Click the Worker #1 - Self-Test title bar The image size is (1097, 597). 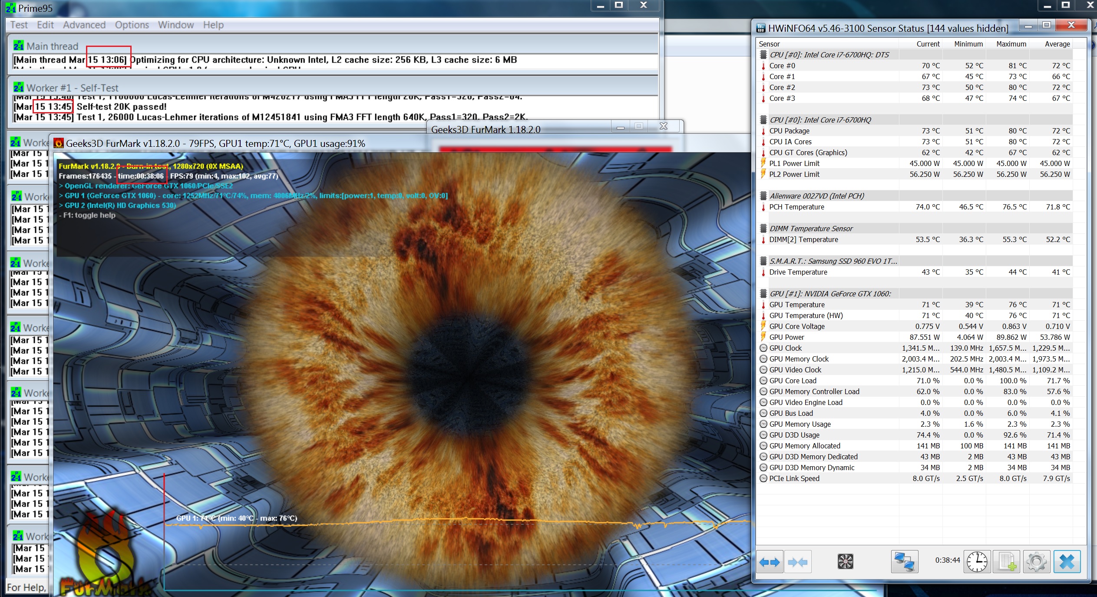[x=333, y=87]
